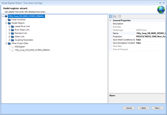This screenshot has width=167, height=115.
Task: Click the Coupling Parameters folder icon
Action: (x=13, y=40)
